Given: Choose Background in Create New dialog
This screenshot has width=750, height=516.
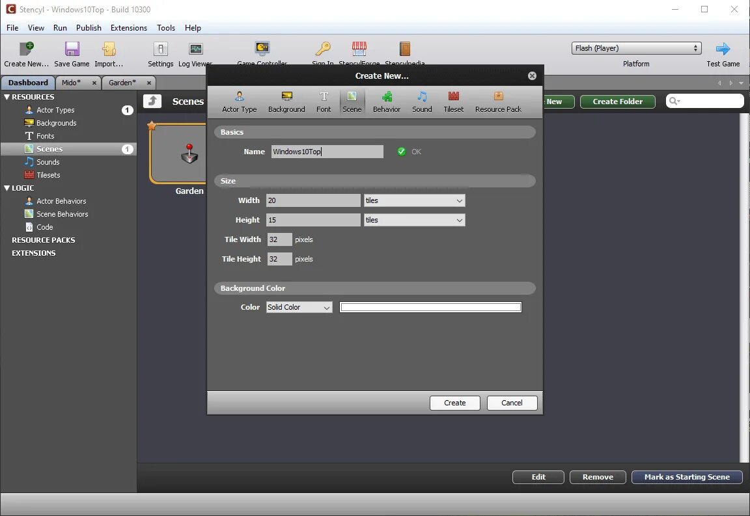Looking at the screenshot, I should (286, 102).
